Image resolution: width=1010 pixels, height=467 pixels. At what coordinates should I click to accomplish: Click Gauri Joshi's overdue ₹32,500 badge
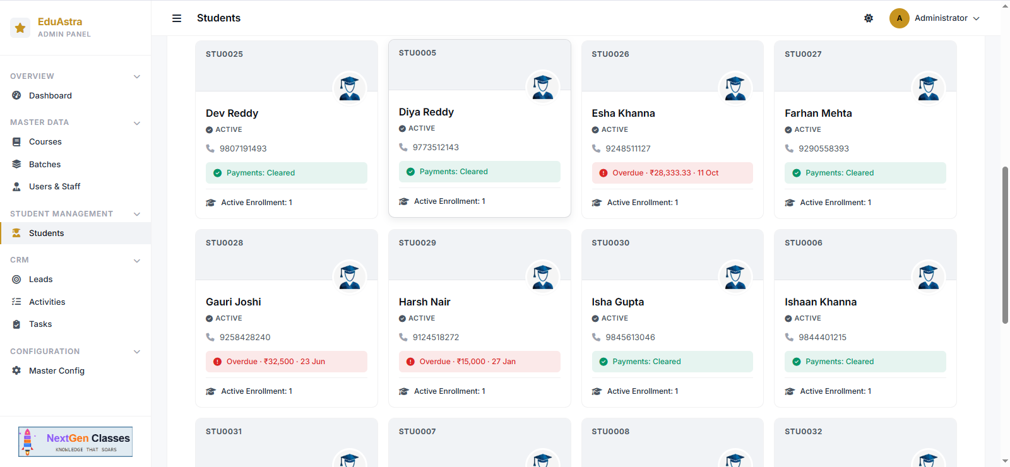(x=287, y=362)
